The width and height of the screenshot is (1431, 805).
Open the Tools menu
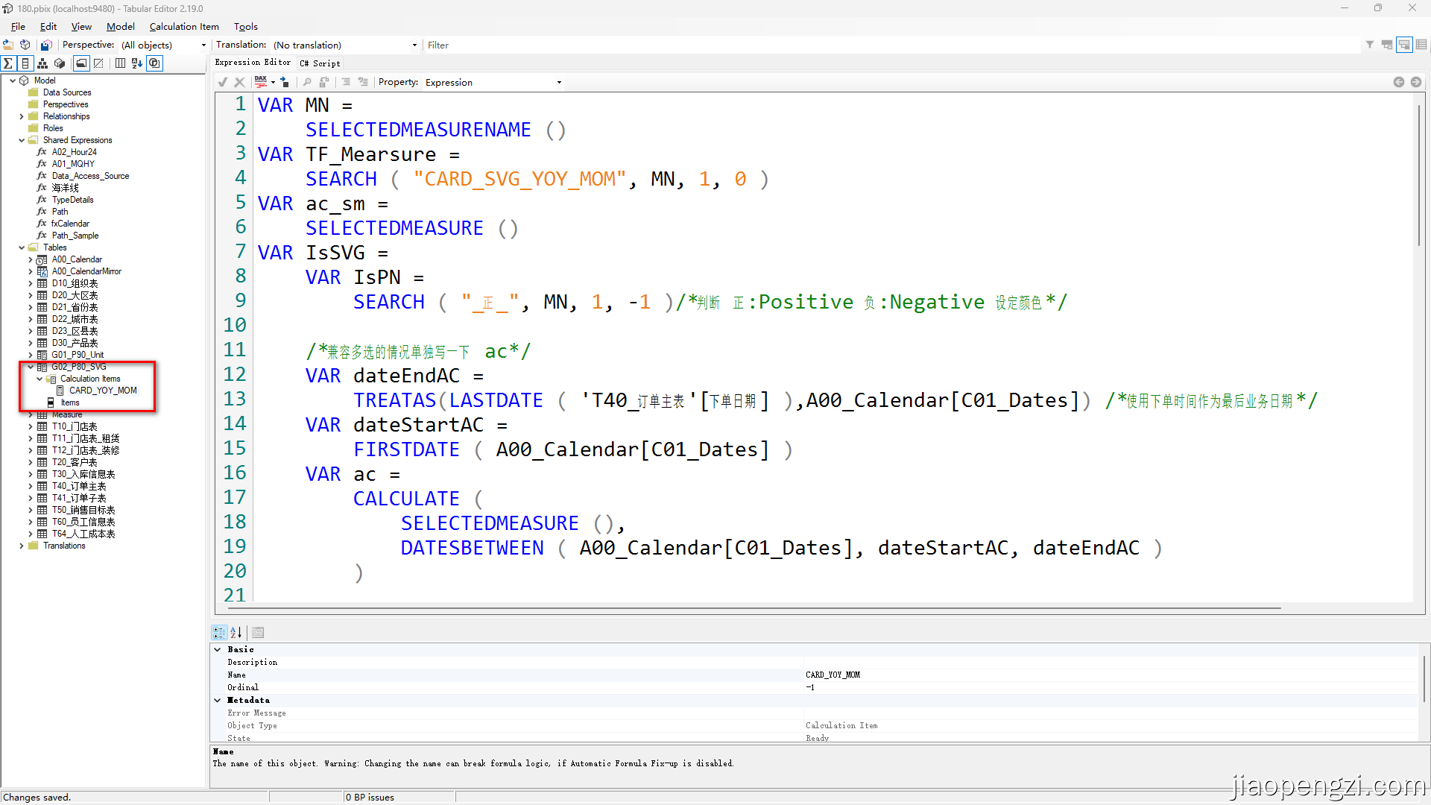click(246, 26)
